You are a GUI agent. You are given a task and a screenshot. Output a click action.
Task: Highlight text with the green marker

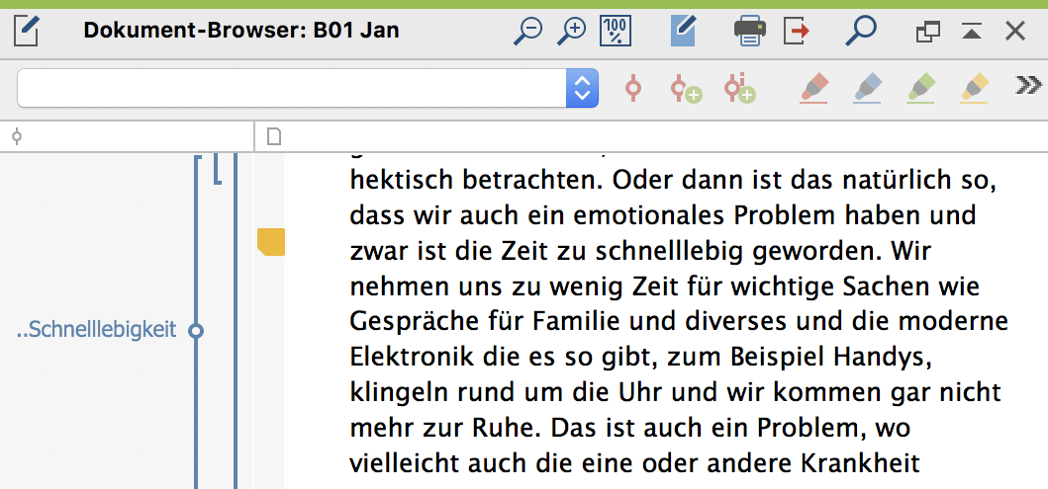point(921,88)
